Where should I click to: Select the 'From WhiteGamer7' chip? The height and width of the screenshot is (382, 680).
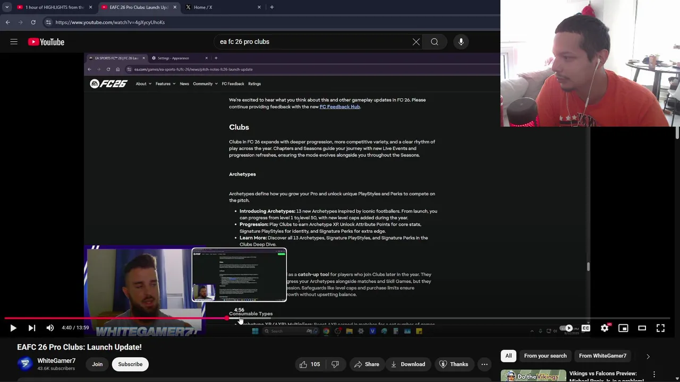click(x=602, y=356)
